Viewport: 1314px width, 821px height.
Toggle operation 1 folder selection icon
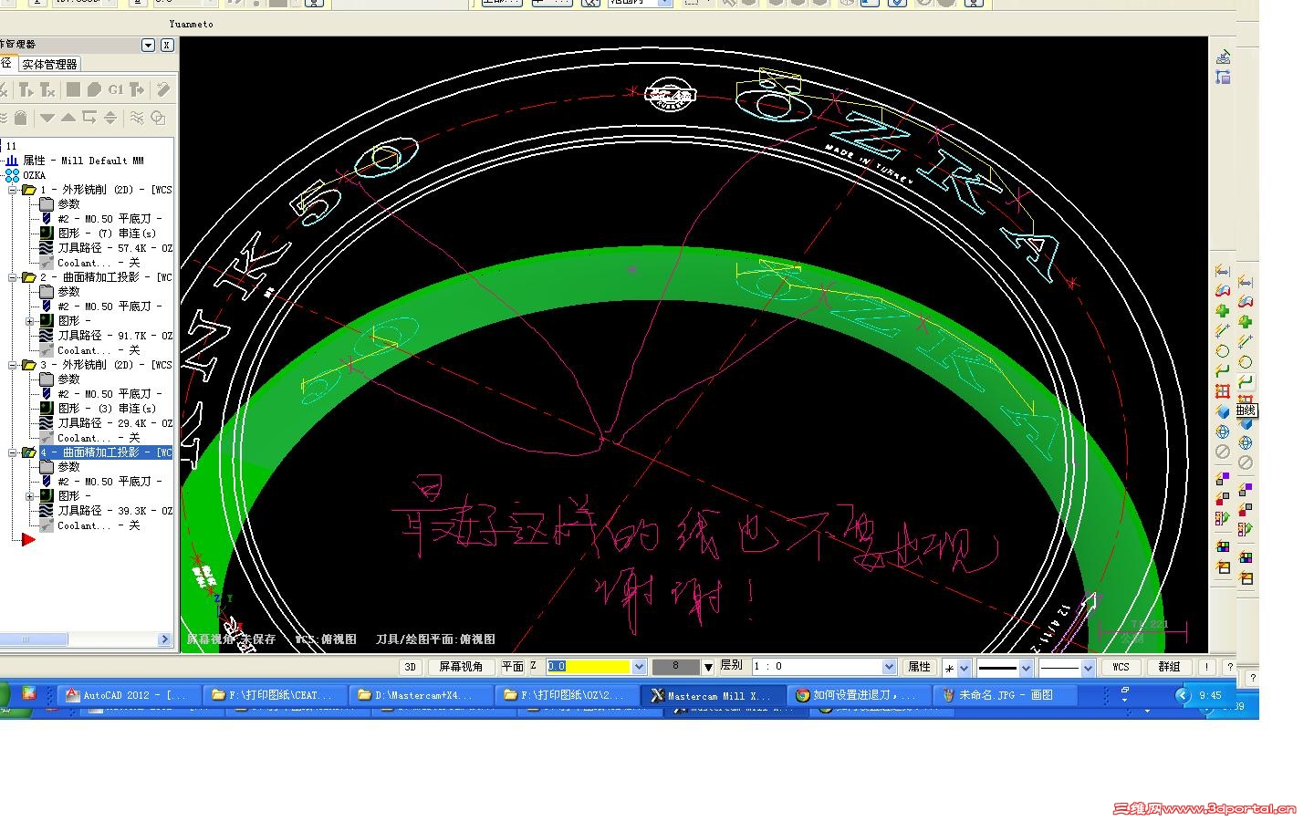coord(28,190)
